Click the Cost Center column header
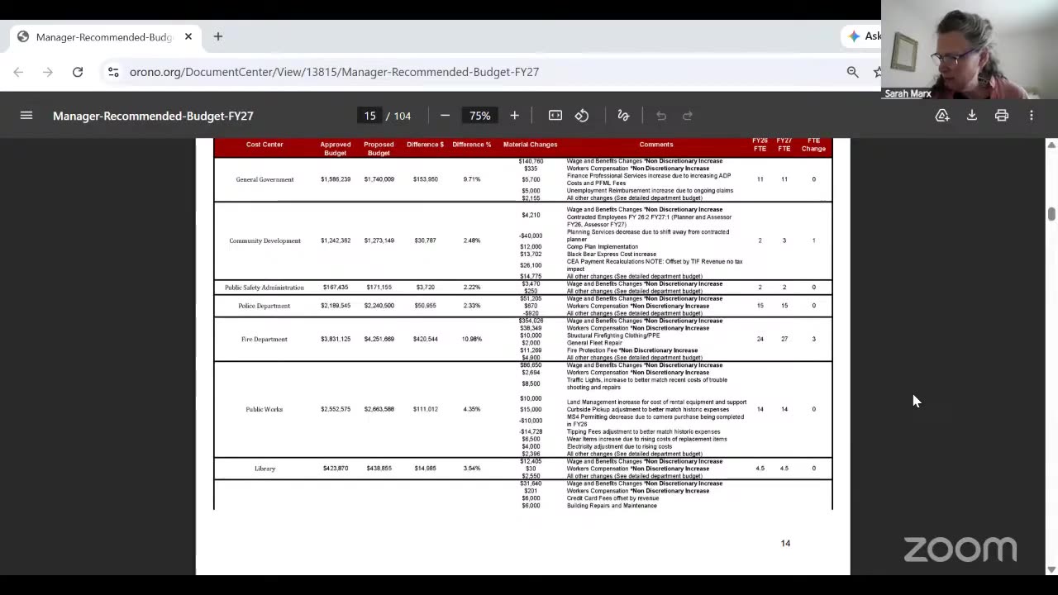Image resolution: width=1058 pixels, height=595 pixels. point(264,145)
